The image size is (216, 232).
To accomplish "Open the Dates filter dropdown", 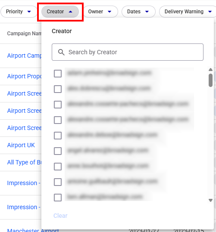I will [138, 12].
